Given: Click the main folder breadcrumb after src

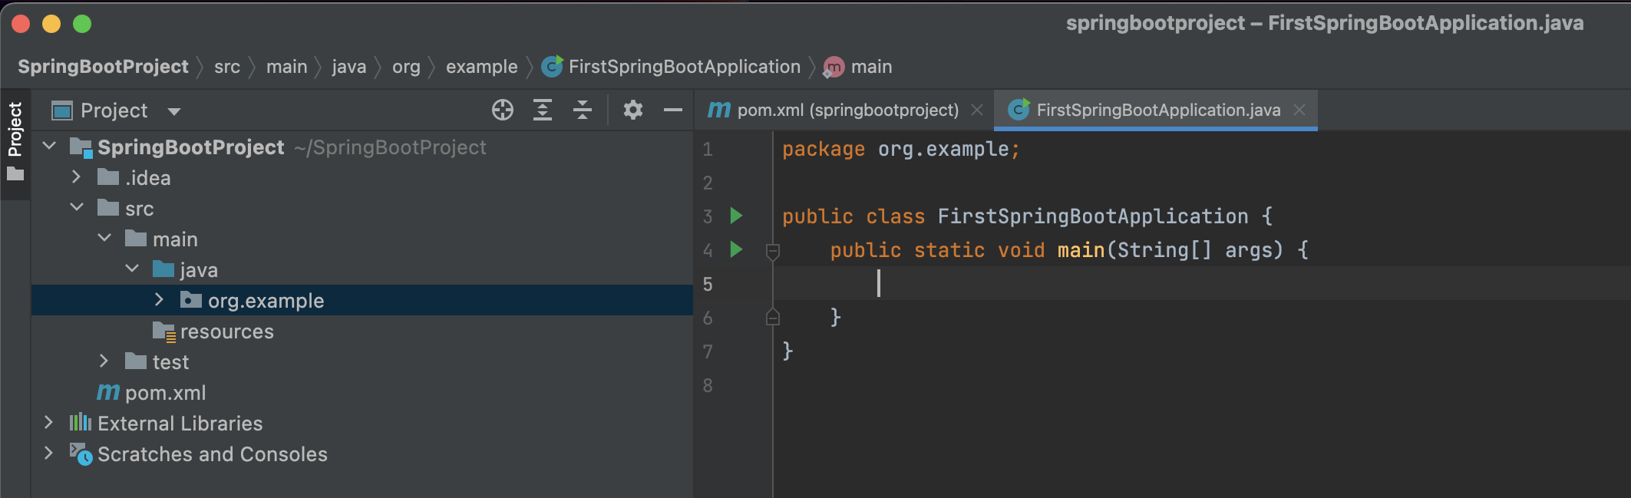Looking at the screenshot, I should coord(286,67).
